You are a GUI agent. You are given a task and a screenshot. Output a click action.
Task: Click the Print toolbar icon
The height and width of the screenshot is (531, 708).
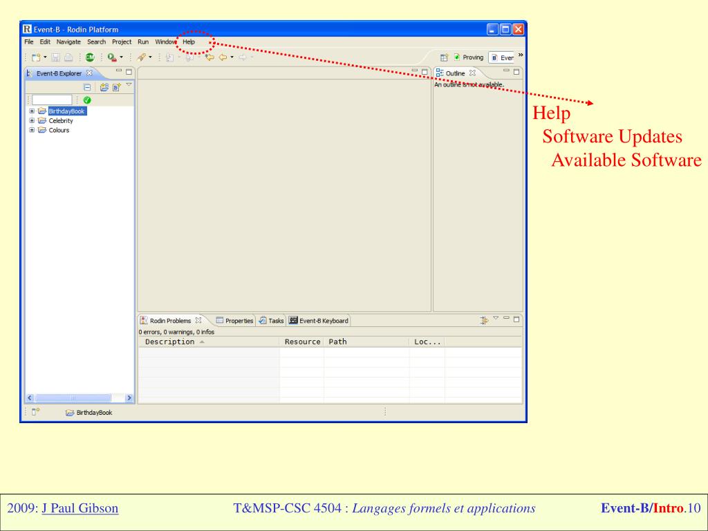(68, 57)
